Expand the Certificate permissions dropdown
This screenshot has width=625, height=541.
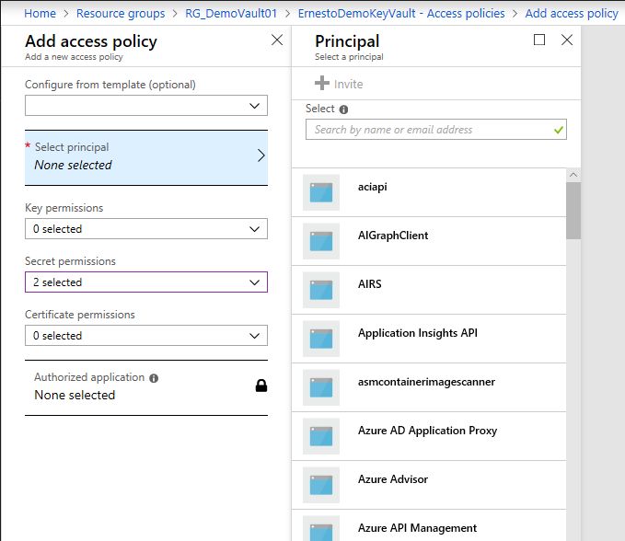[146, 336]
